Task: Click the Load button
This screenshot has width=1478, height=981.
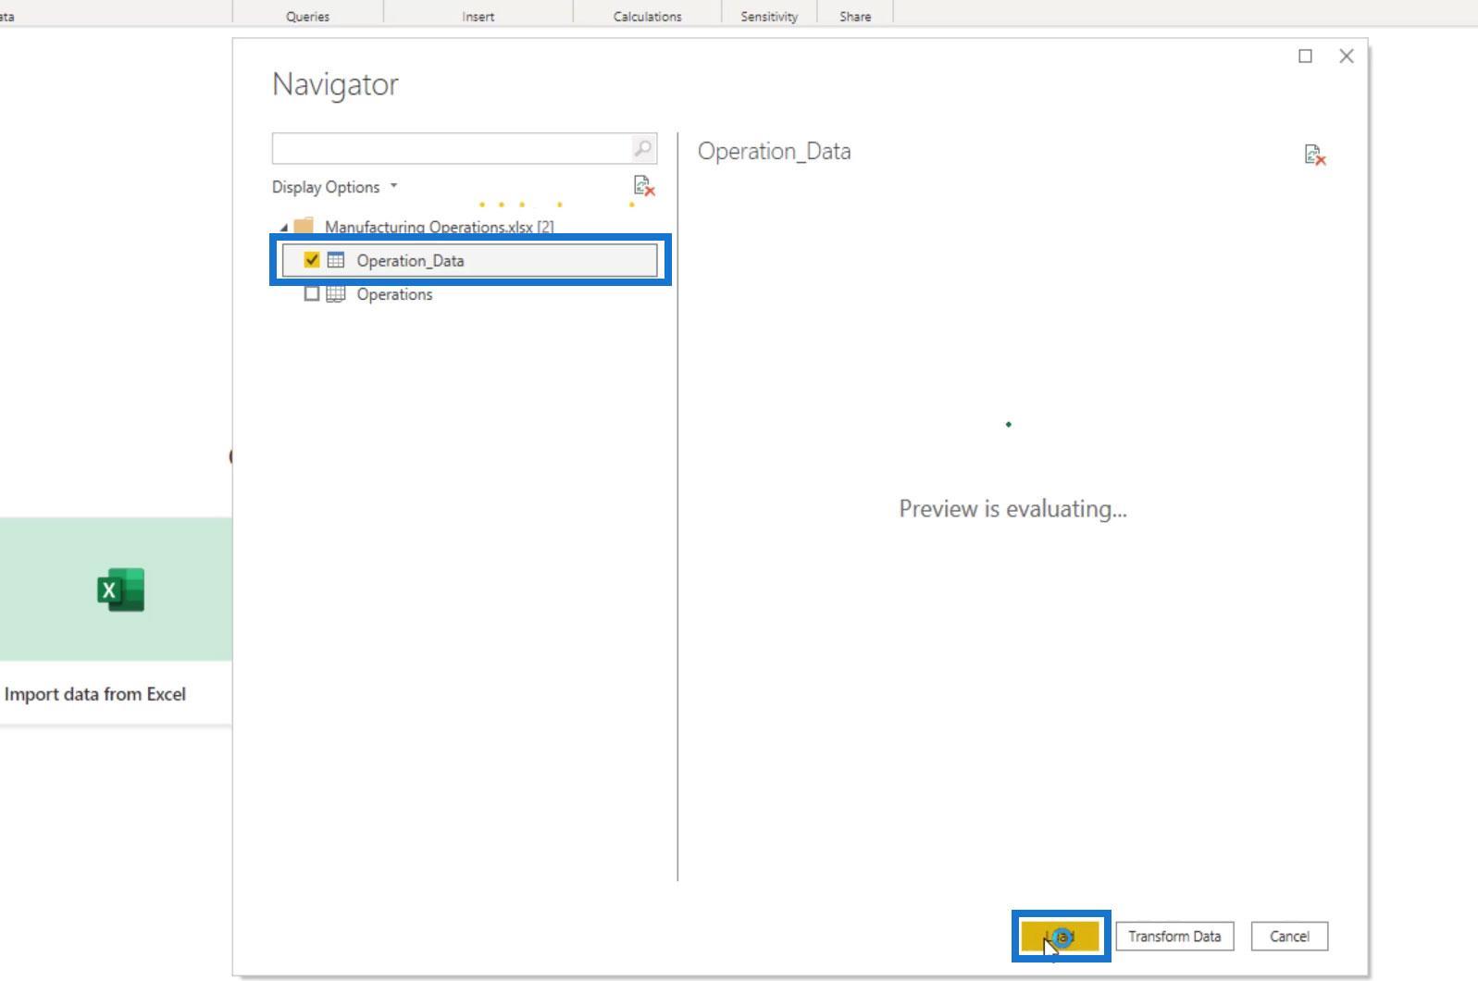Action: [x=1061, y=937]
